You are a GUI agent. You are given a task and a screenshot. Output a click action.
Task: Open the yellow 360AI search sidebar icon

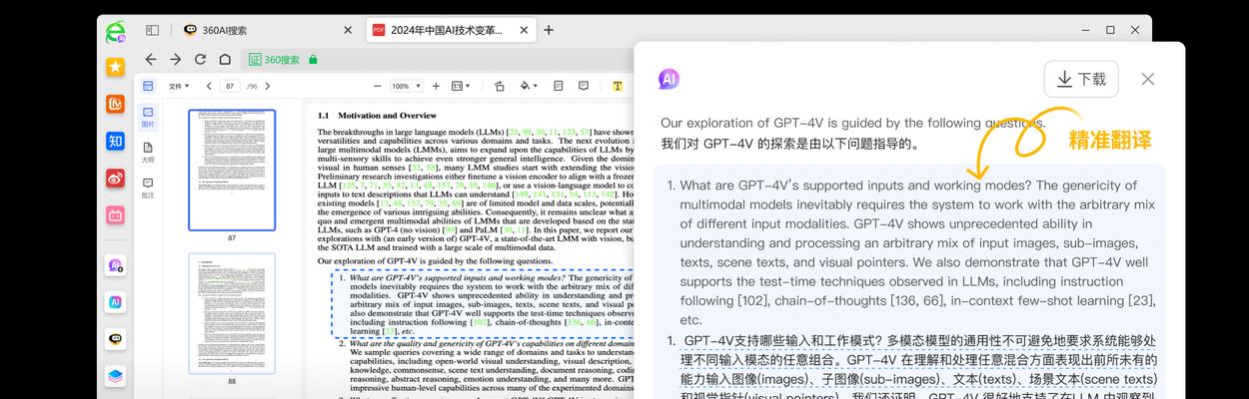pyautogui.click(x=116, y=339)
